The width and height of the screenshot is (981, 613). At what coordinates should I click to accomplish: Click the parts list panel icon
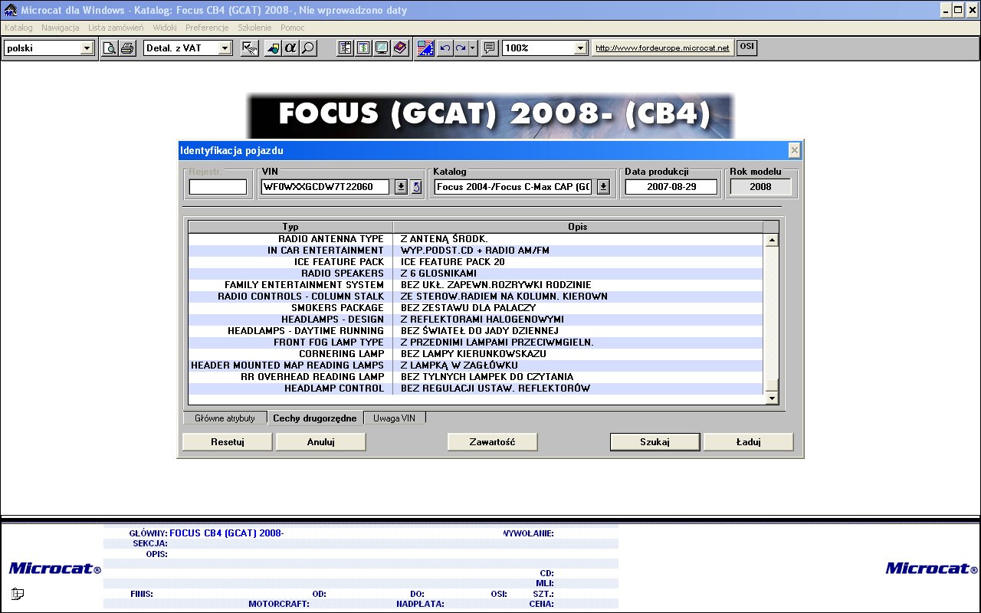click(346, 48)
